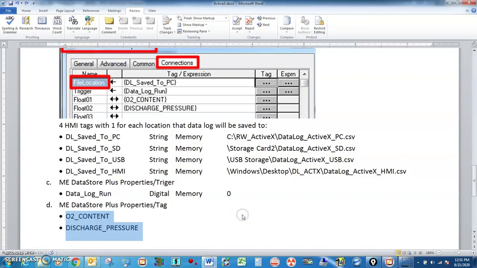Click the 180% zoom level
Image resolution: width=477 pixels, height=268 pixels.
[x=429, y=253]
